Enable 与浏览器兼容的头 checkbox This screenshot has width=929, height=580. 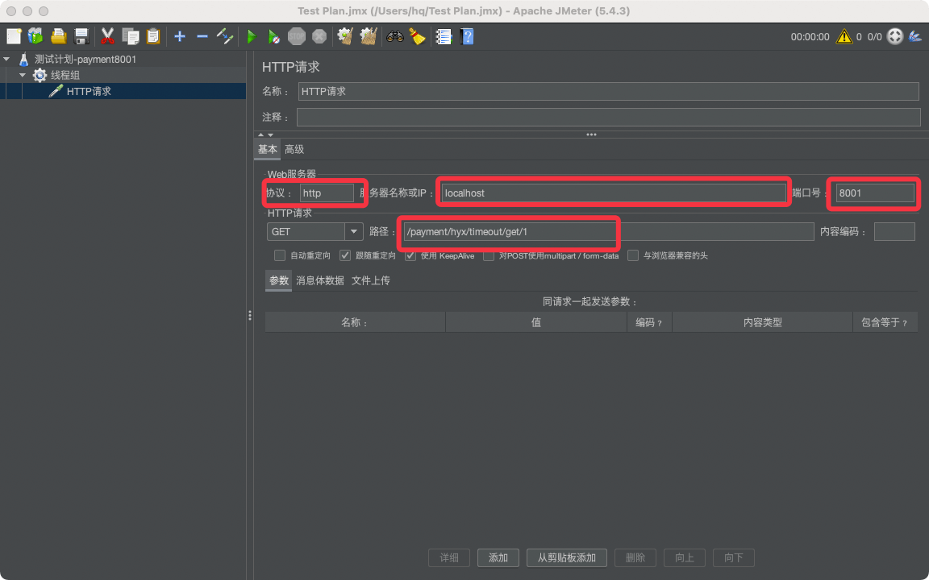click(633, 255)
